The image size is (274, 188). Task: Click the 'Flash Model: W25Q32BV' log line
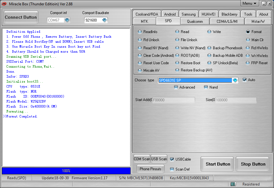click(x=26, y=101)
